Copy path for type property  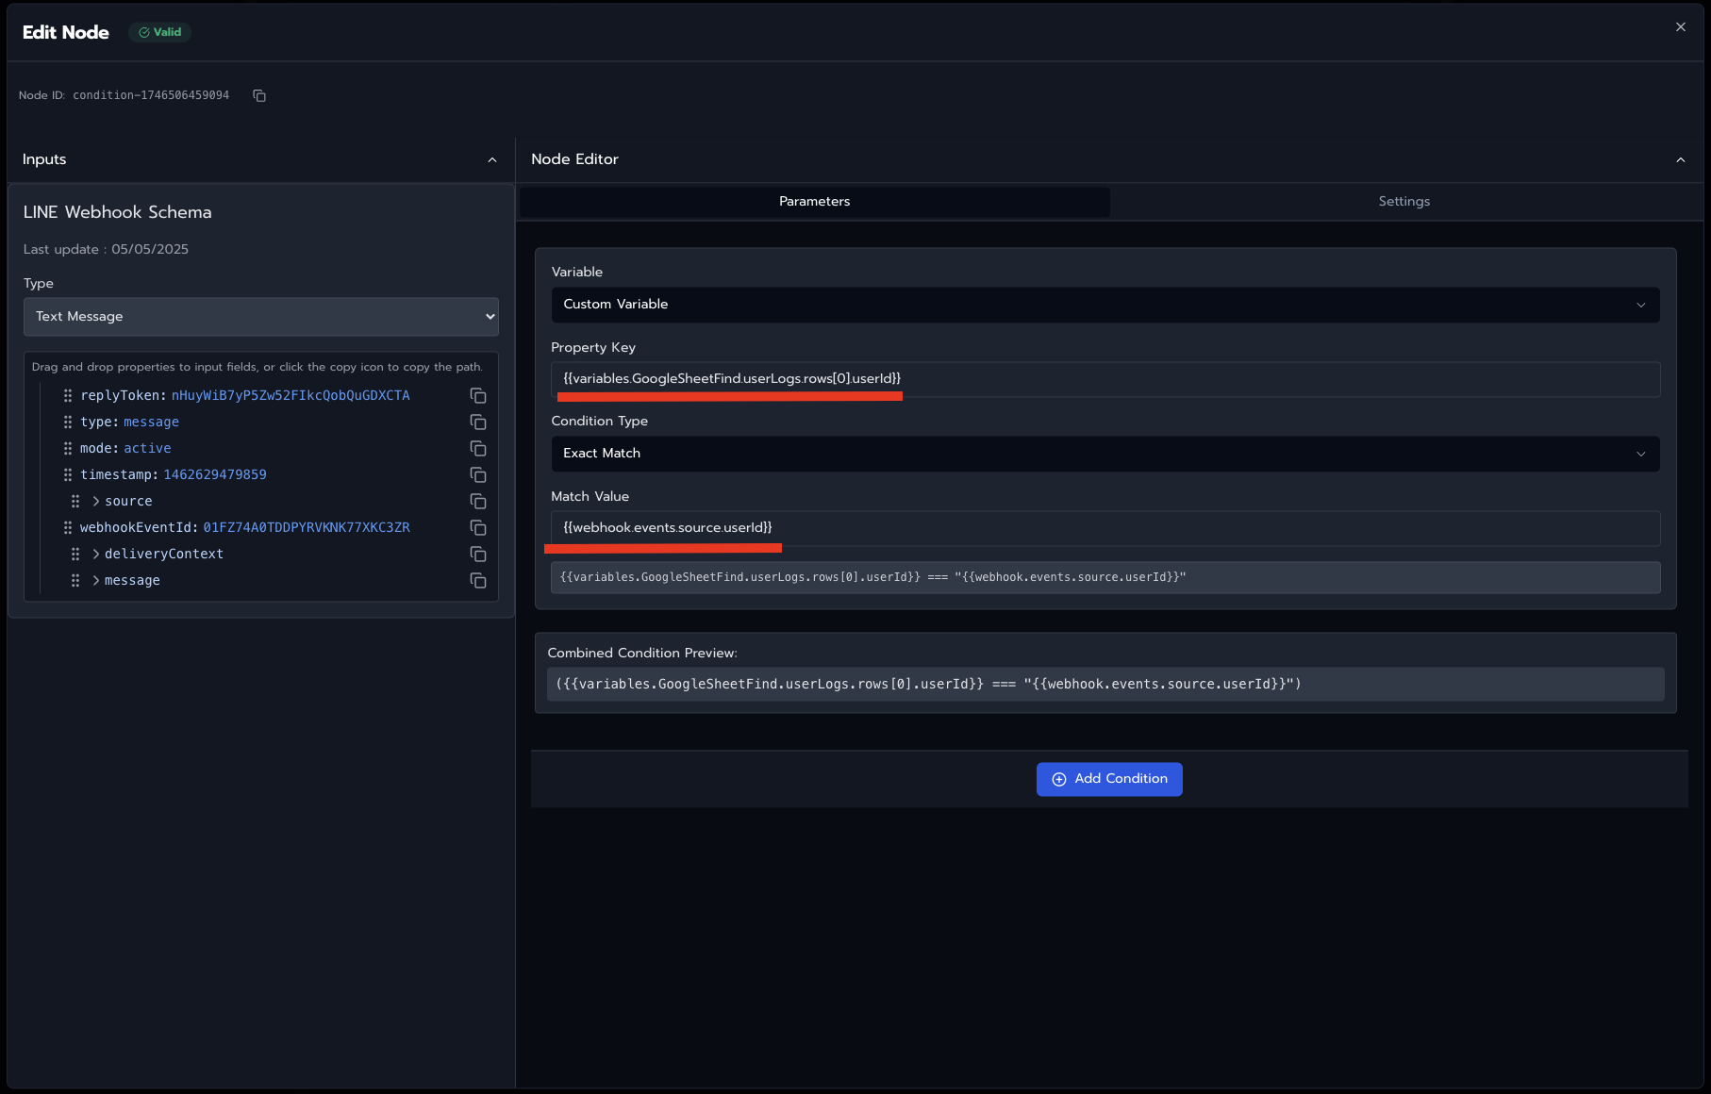tap(478, 422)
